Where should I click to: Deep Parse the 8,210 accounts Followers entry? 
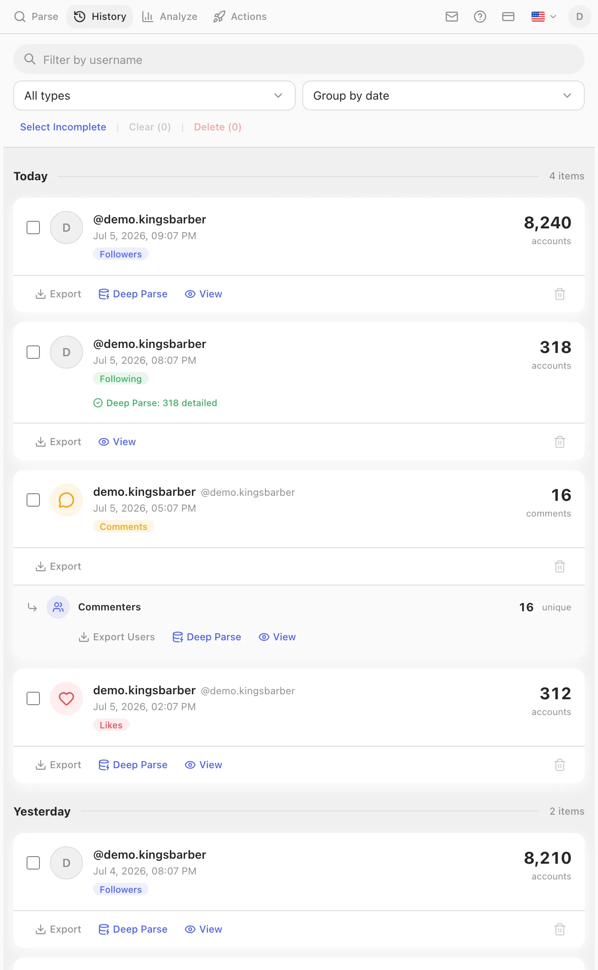[133, 929]
